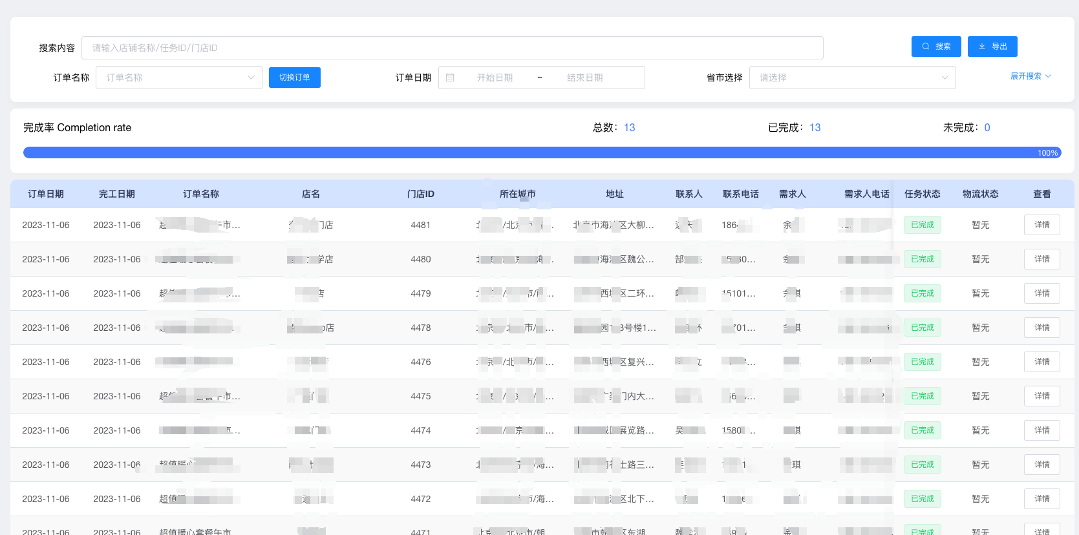Click calendar icon in order date field

[x=451, y=78]
